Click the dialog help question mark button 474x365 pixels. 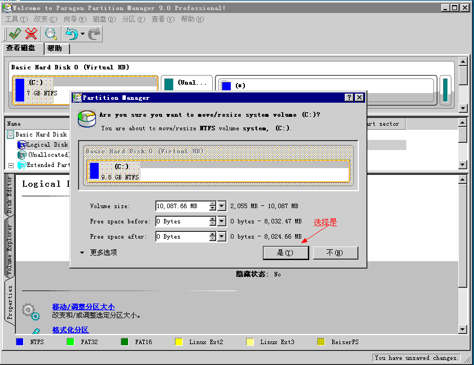click(350, 98)
